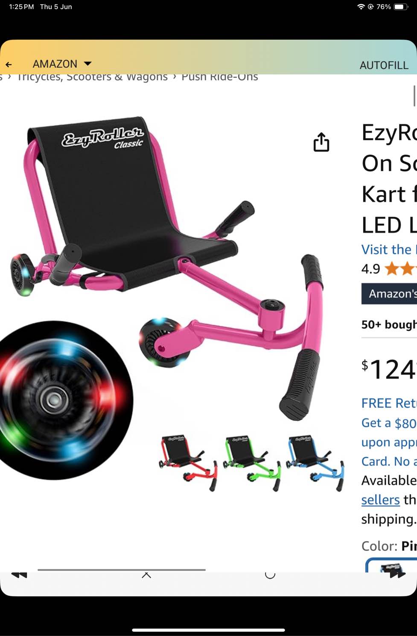The image size is (417, 636).
Task: Expand the bottom bar using up chevron
Action: [x=146, y=575]
